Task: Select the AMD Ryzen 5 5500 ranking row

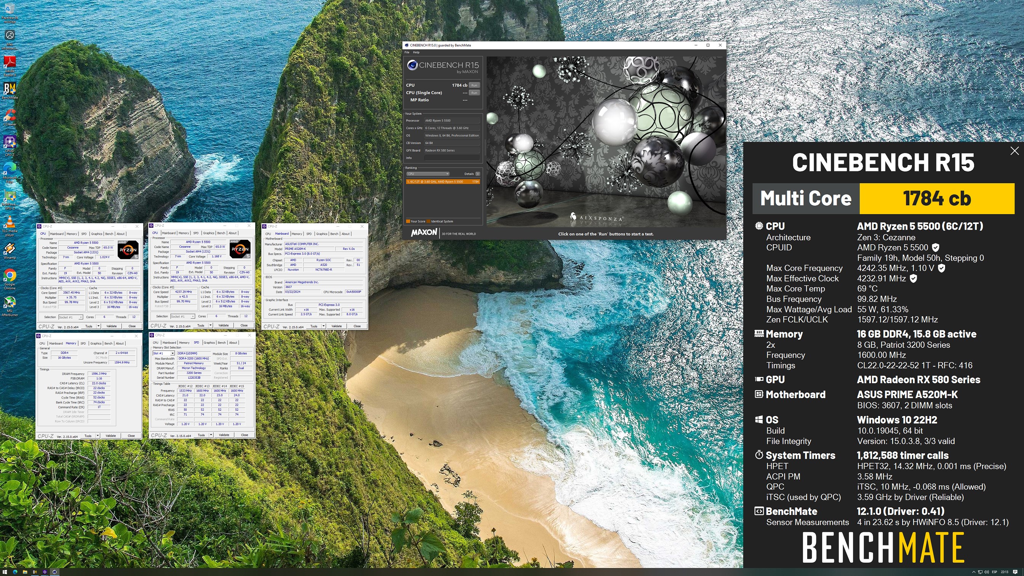Action: [442, 182]
